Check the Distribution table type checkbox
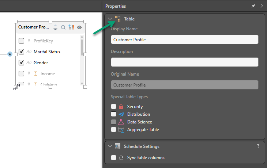The image size is (267, 168). point(114,114)
